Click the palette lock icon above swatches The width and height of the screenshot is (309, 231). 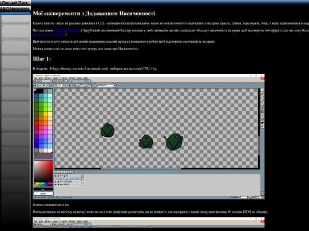click(x=35, y=85)
